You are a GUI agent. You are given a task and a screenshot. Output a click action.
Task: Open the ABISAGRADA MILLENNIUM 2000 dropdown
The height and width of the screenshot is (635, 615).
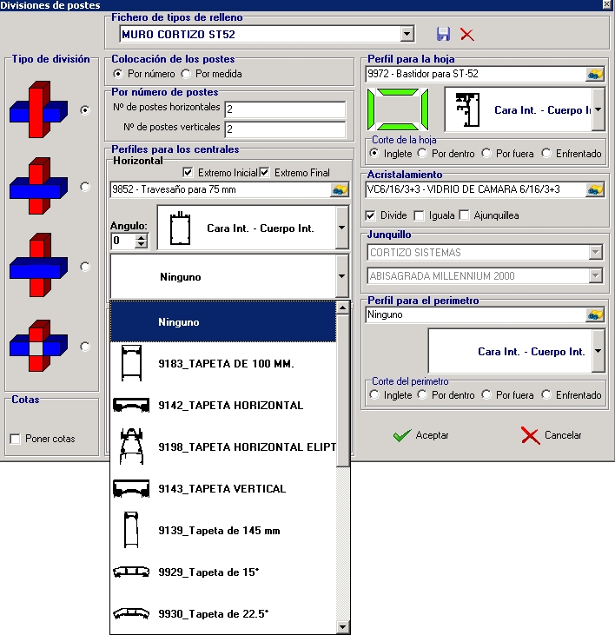click(x=595, y=275)
